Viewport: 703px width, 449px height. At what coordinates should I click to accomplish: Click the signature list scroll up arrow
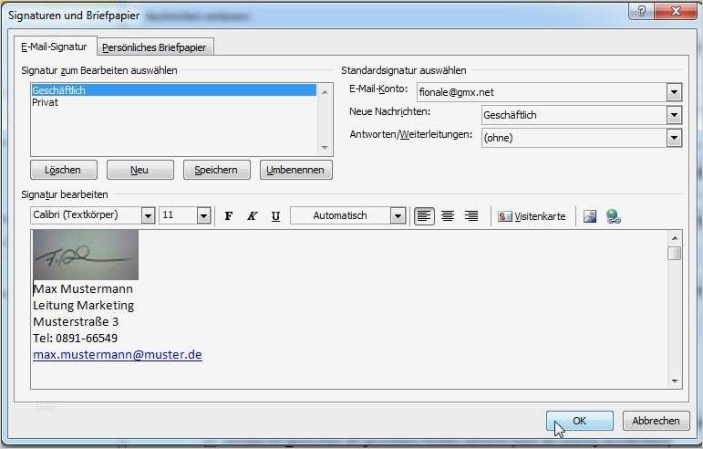click(325, 92)
